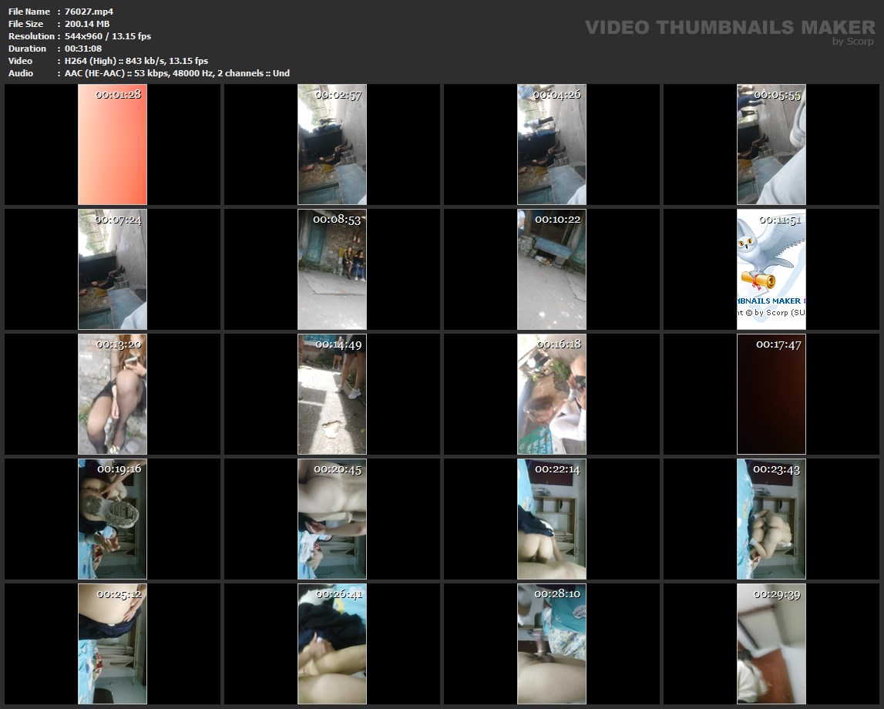The width and height of the screenshot is (884, 709).
Task: Select the frame marked 00:02:57
Action: (x=332, y=144)
